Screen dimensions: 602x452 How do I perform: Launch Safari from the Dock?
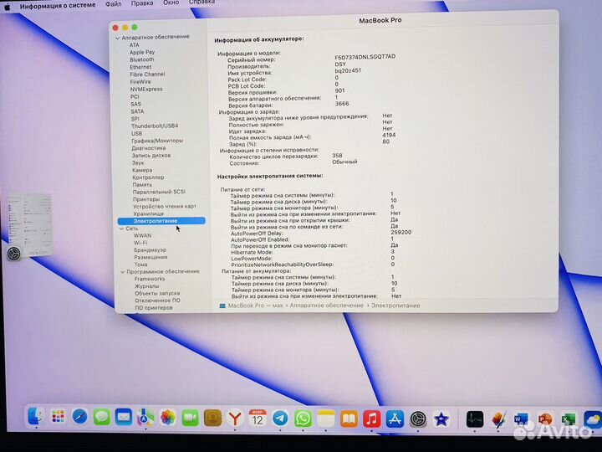click(80, 417)
